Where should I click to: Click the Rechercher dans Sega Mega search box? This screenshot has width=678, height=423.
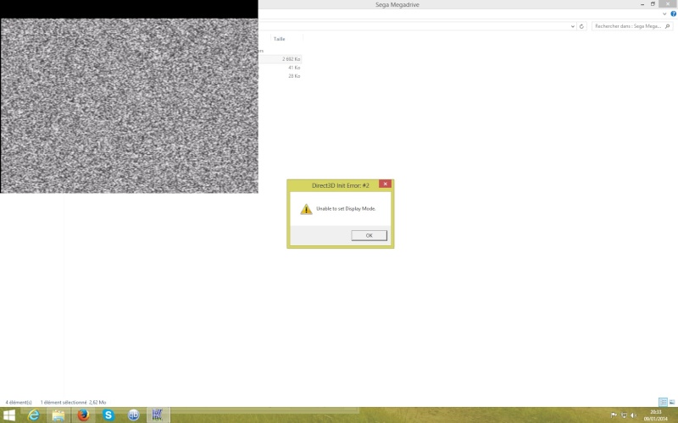pos(632,26)
